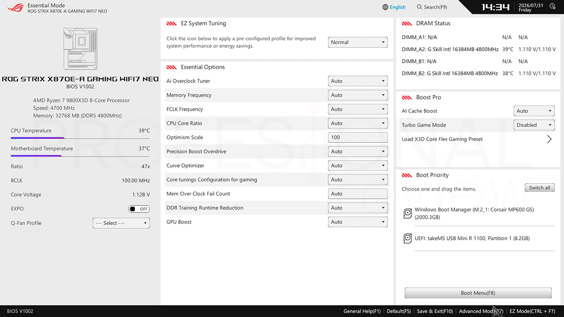
Task: Open Core tunings Configuration for gaming dropdown
Action: (358, 180)
